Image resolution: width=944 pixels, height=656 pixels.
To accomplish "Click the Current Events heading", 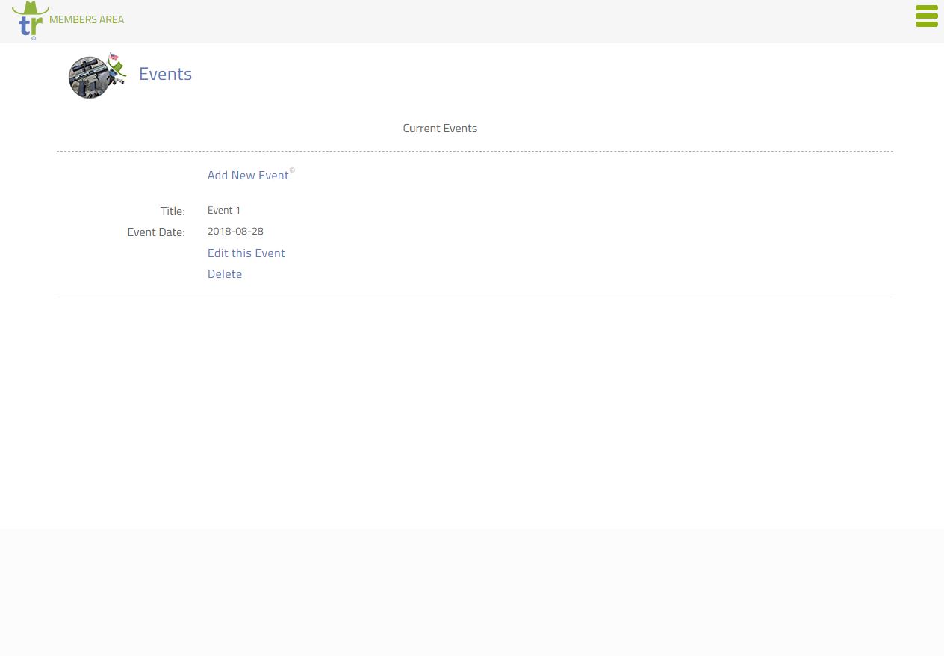I will 440,128.
